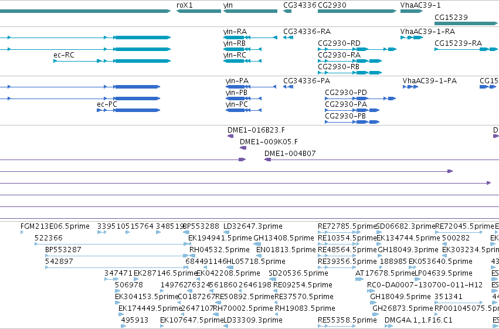499x329 pixels.
Task: Click VhaAC39-1-PA protein label
Action: point(430,81)
